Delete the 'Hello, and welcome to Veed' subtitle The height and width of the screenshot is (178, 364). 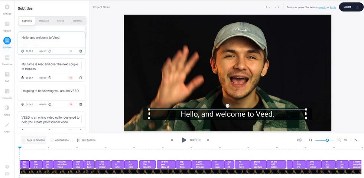coord(81,51)
